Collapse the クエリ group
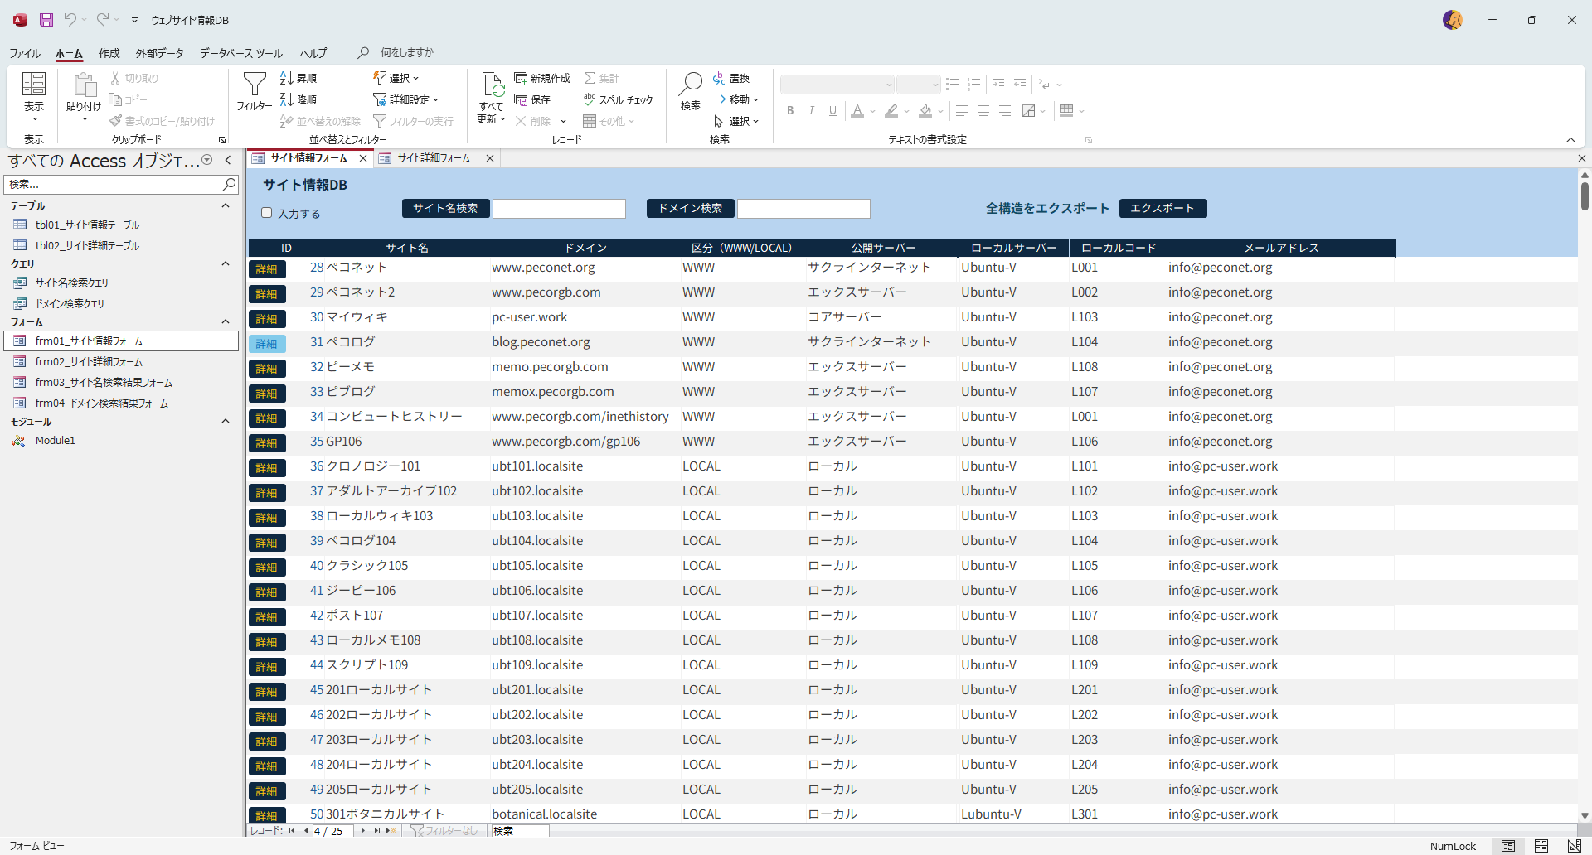This screenshot has width=1592, height=855. tap(226, 263)
